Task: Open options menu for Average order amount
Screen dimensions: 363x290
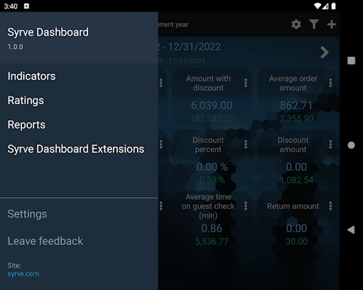Action: tap(330, 83)
